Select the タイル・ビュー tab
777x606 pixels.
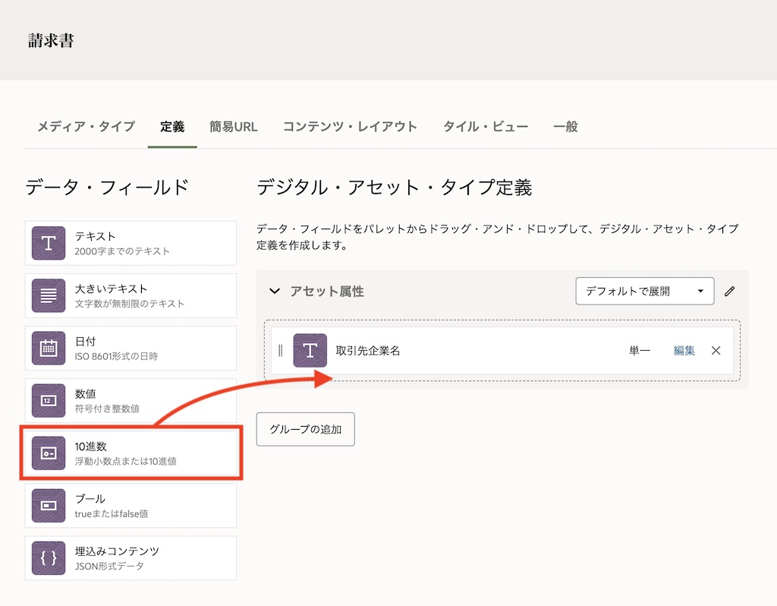point(486,127)
